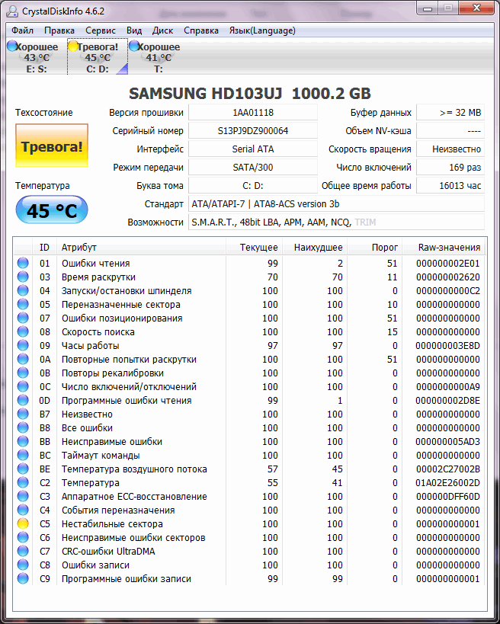
Task: Select the E: S: disk tab
Action: click(37, 57)
